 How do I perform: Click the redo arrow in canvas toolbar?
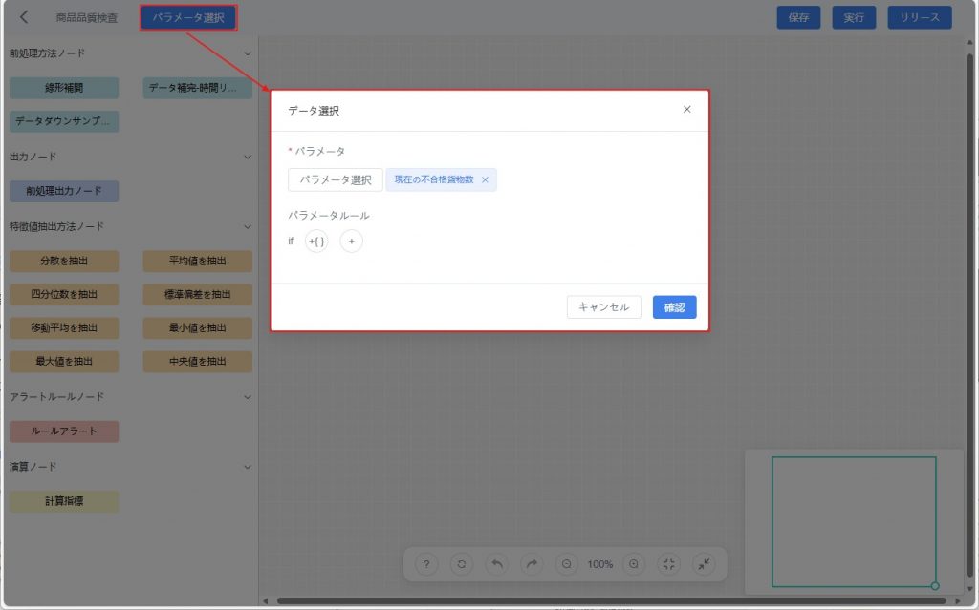[532, 564]
